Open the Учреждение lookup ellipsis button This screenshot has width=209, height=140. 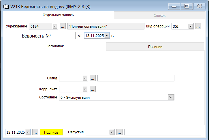point(63,27)
